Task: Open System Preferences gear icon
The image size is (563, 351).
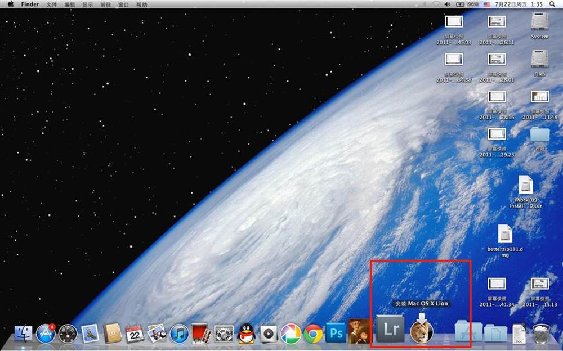Action: [x=224, y=334]
